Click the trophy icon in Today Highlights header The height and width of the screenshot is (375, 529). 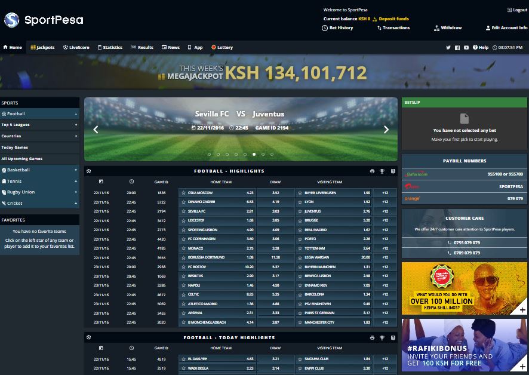coord(382,337)
